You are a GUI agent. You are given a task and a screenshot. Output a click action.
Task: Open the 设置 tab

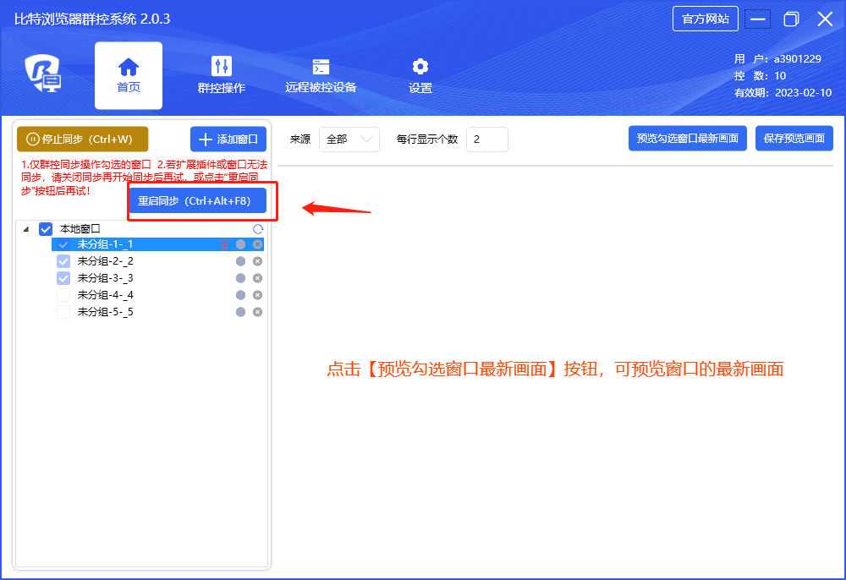click(x=420, y=76)
